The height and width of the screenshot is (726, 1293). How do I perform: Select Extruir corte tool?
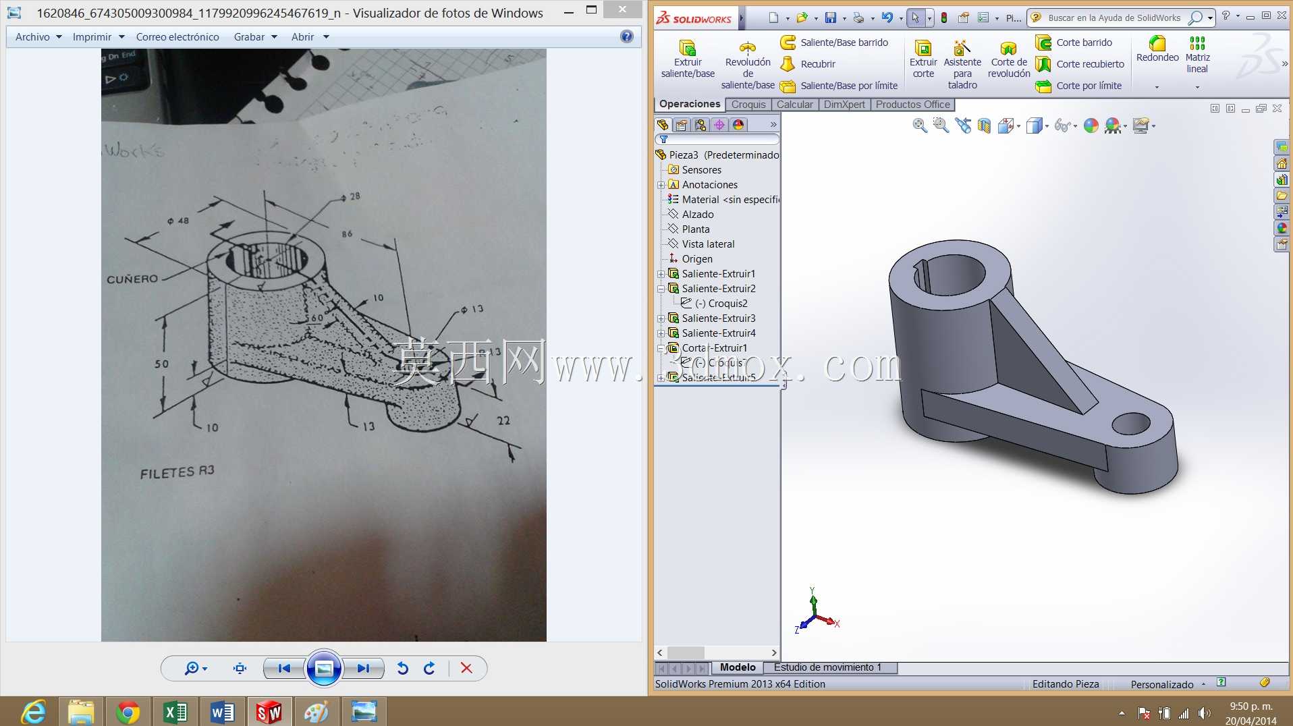923,59
